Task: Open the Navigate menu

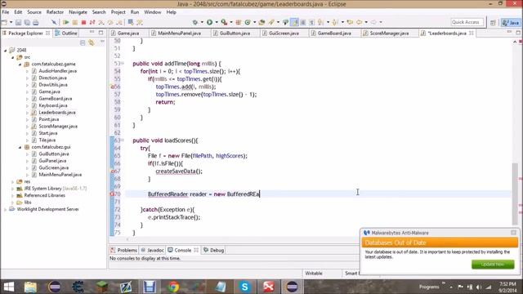Action: pos(78,12)
